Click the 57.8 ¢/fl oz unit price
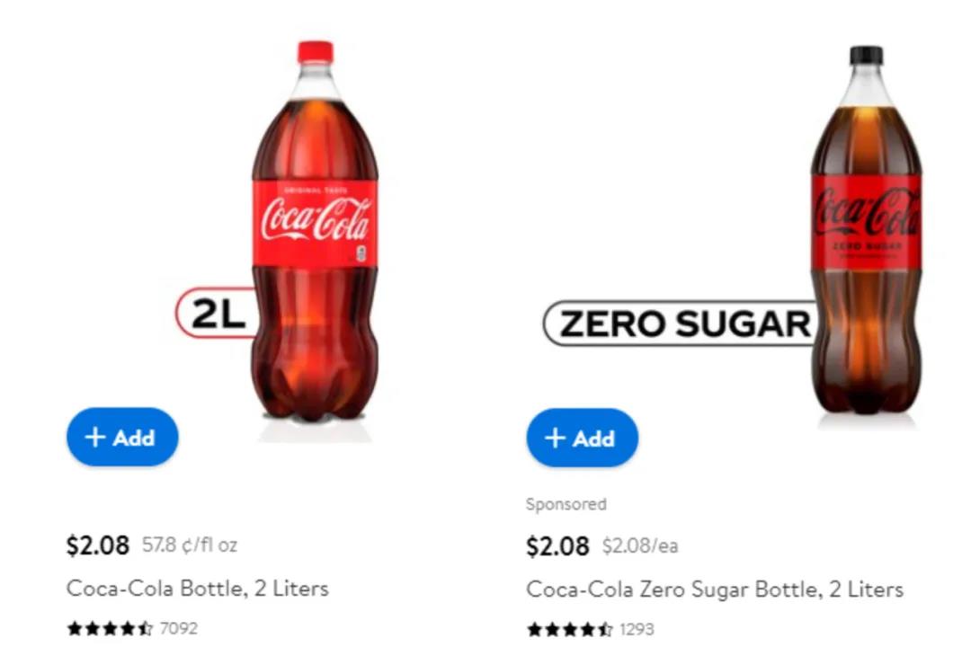Screen dimensions: 971x647 point(190,545)
